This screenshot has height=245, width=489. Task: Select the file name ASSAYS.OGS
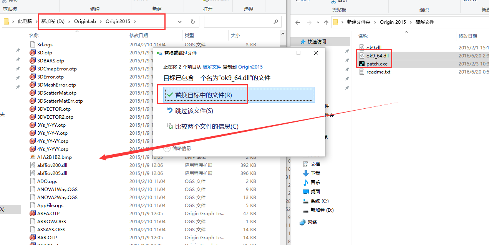(x=51, y=230)
